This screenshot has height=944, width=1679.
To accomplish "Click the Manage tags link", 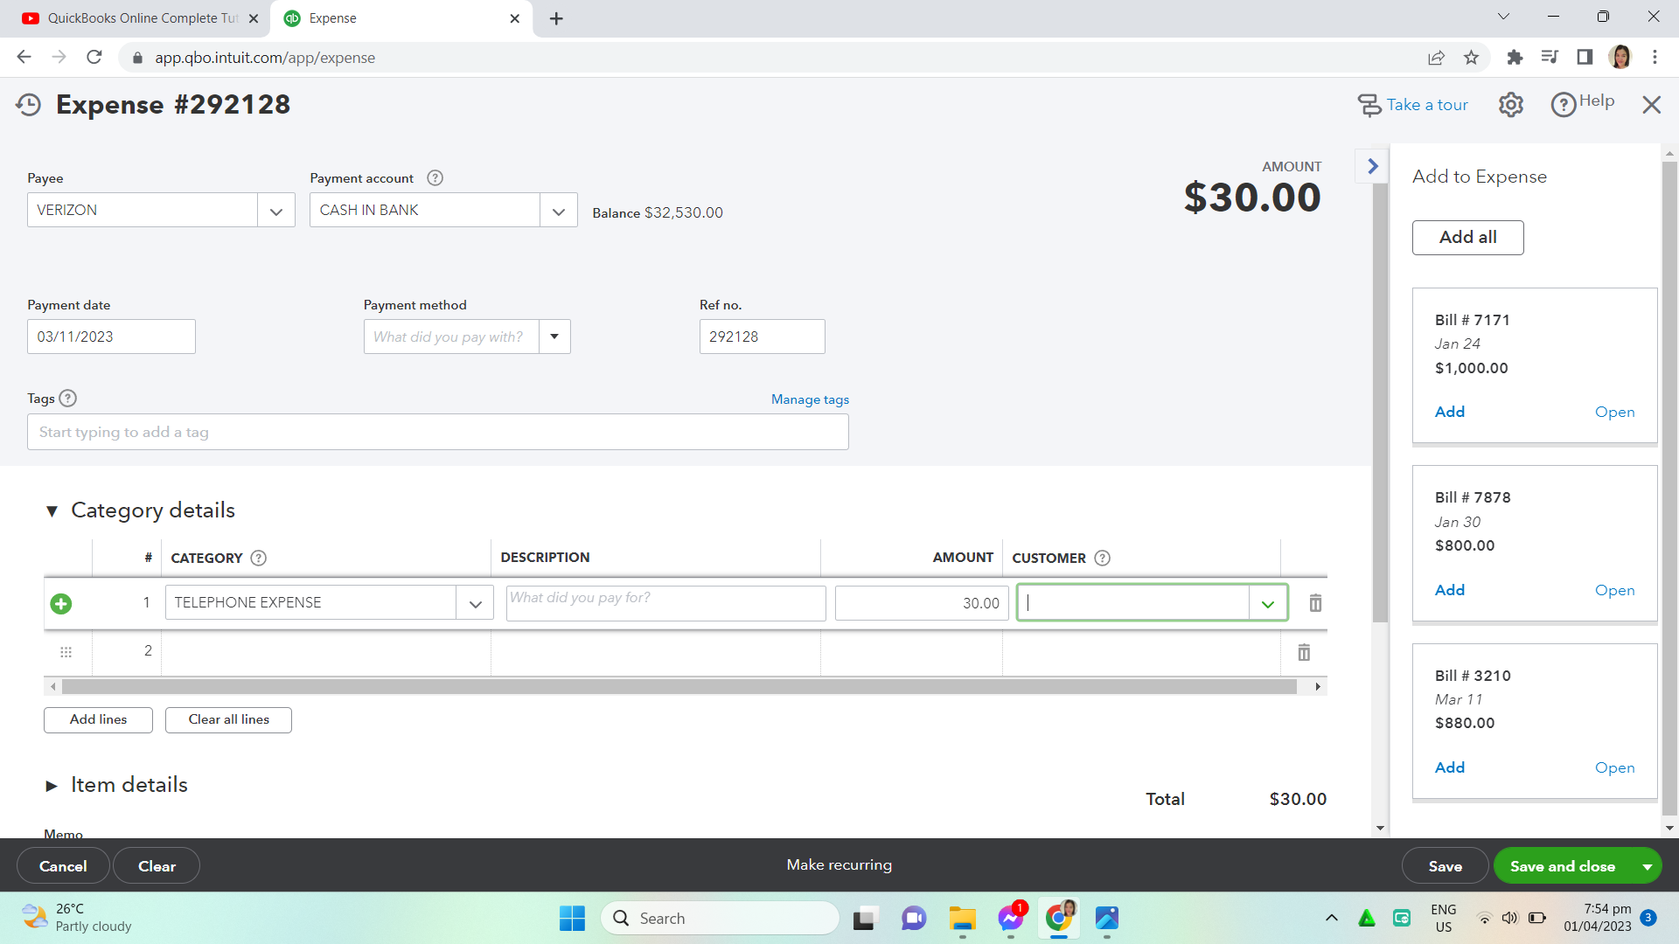I will coord(810,399).
